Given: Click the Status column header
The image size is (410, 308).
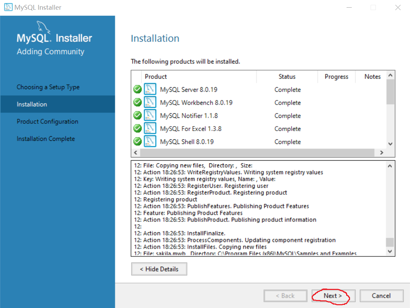Looking at the screenshot, I should pos(287,77).
